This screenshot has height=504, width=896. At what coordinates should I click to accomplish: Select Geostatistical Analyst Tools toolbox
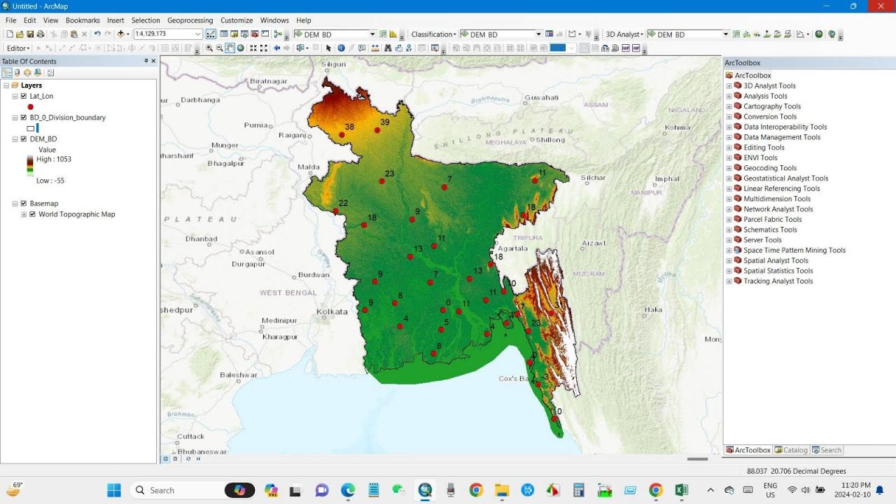(785, 178)
